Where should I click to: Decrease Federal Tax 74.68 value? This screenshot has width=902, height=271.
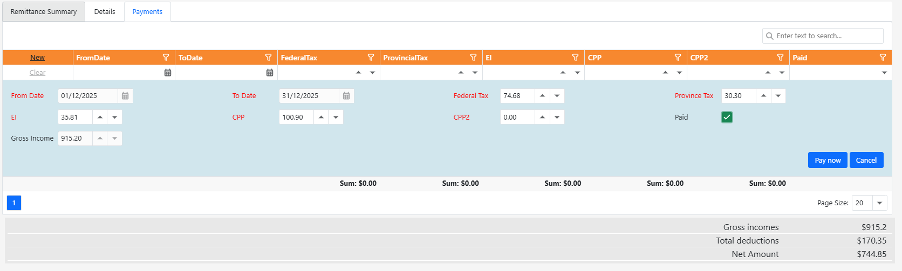[557, 96]
